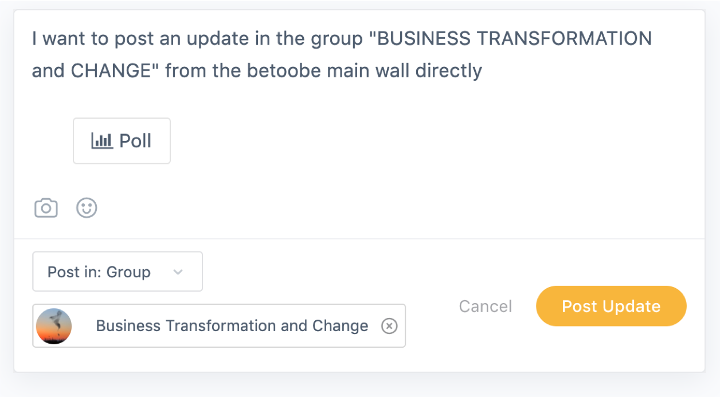
Task: Open the emoji smiley picker
Action: (x=87, y=207)
